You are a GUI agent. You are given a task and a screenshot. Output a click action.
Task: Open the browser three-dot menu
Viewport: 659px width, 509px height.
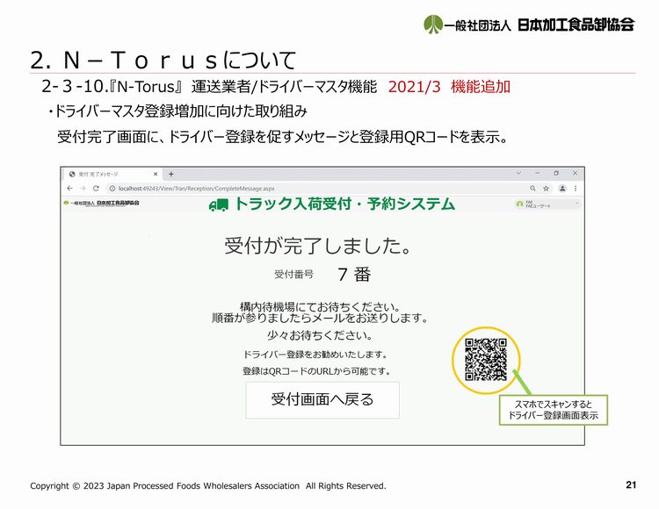pyautogui.click(x=576, y=189)
